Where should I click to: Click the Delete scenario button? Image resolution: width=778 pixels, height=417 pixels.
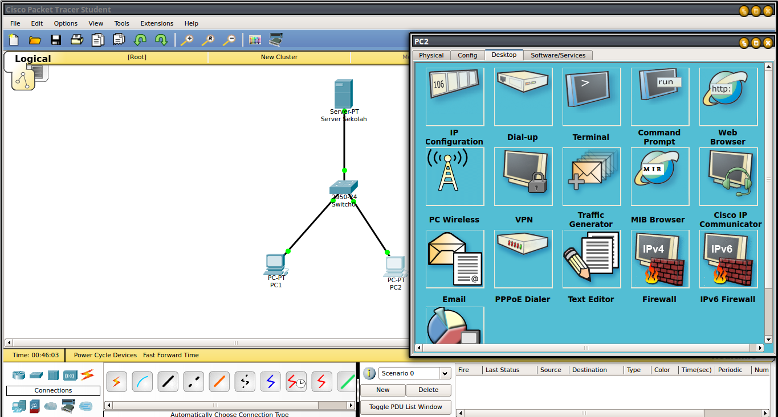pyautogui.click(x=429, y=390)
